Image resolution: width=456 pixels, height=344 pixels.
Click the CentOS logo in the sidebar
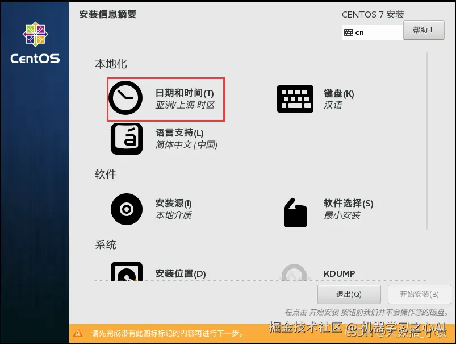click(35, 34)
